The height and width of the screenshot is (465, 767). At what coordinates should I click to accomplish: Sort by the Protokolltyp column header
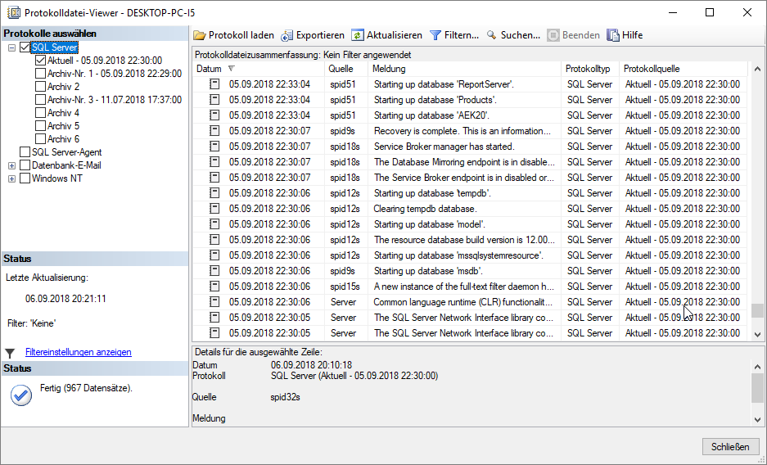(590, 69)
